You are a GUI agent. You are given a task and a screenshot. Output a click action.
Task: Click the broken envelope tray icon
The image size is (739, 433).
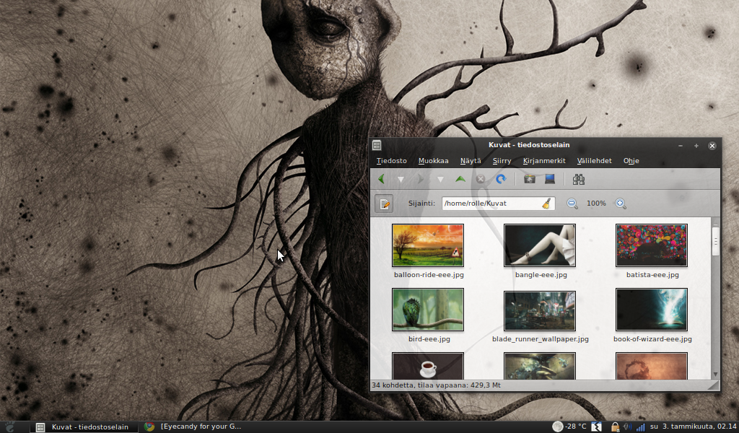click(597, 427)
